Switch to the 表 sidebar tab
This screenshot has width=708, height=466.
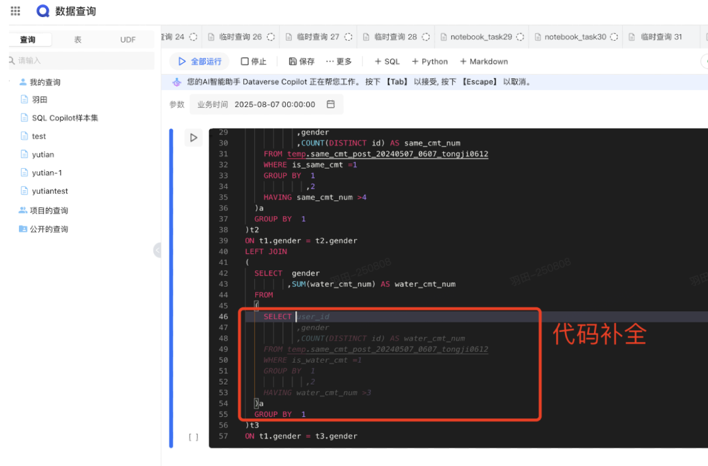click(77, 40)
